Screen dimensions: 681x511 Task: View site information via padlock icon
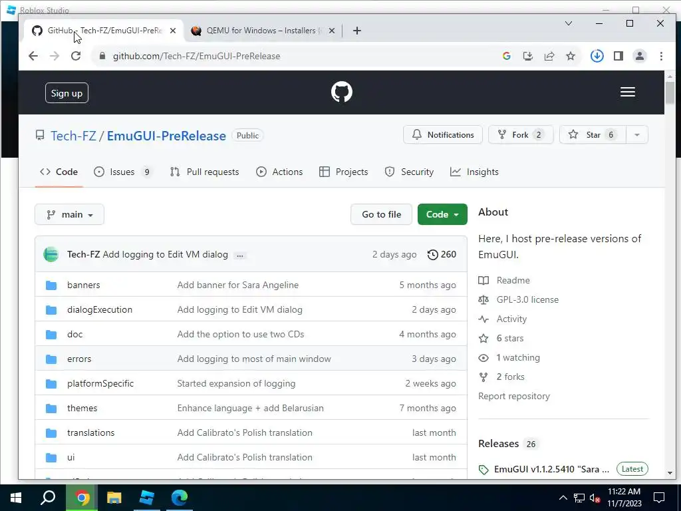coord(102,56)
